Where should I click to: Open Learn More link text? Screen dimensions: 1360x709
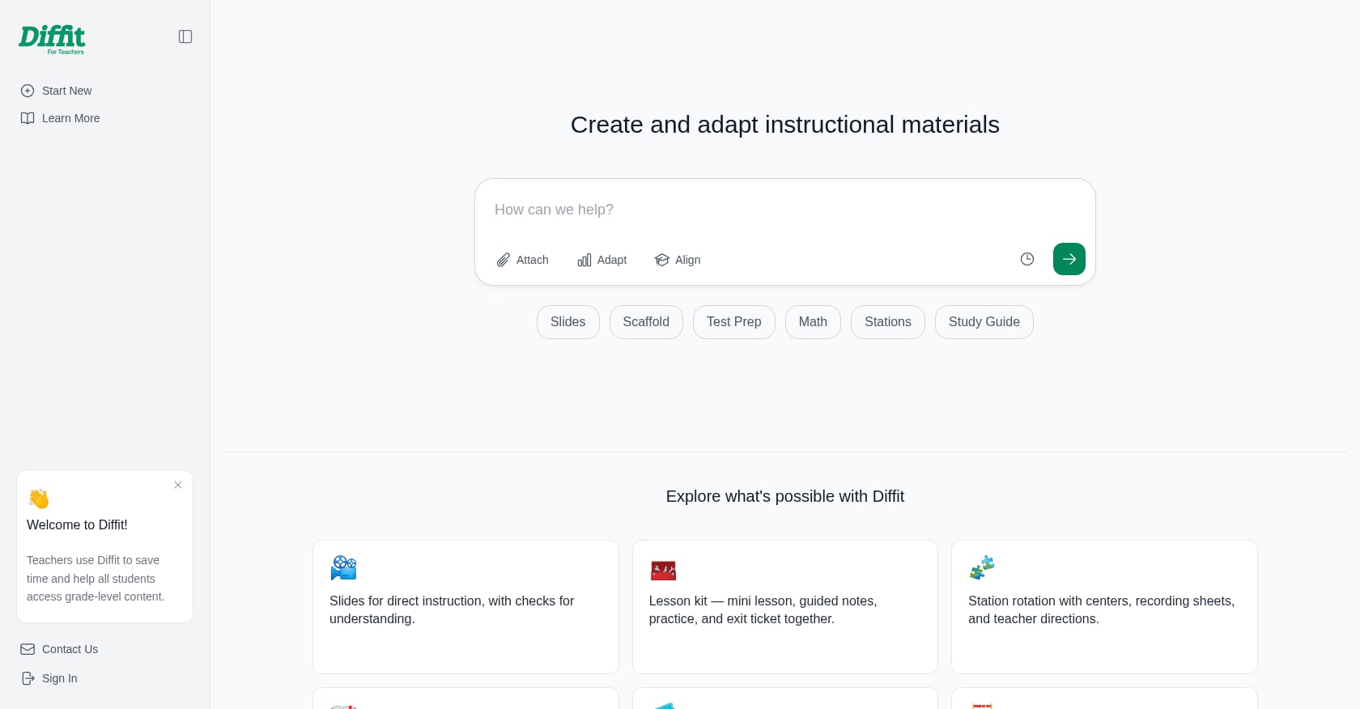pyautogui.click(x=71, y=118)
